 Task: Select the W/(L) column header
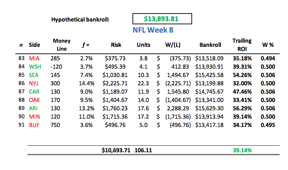173,45
